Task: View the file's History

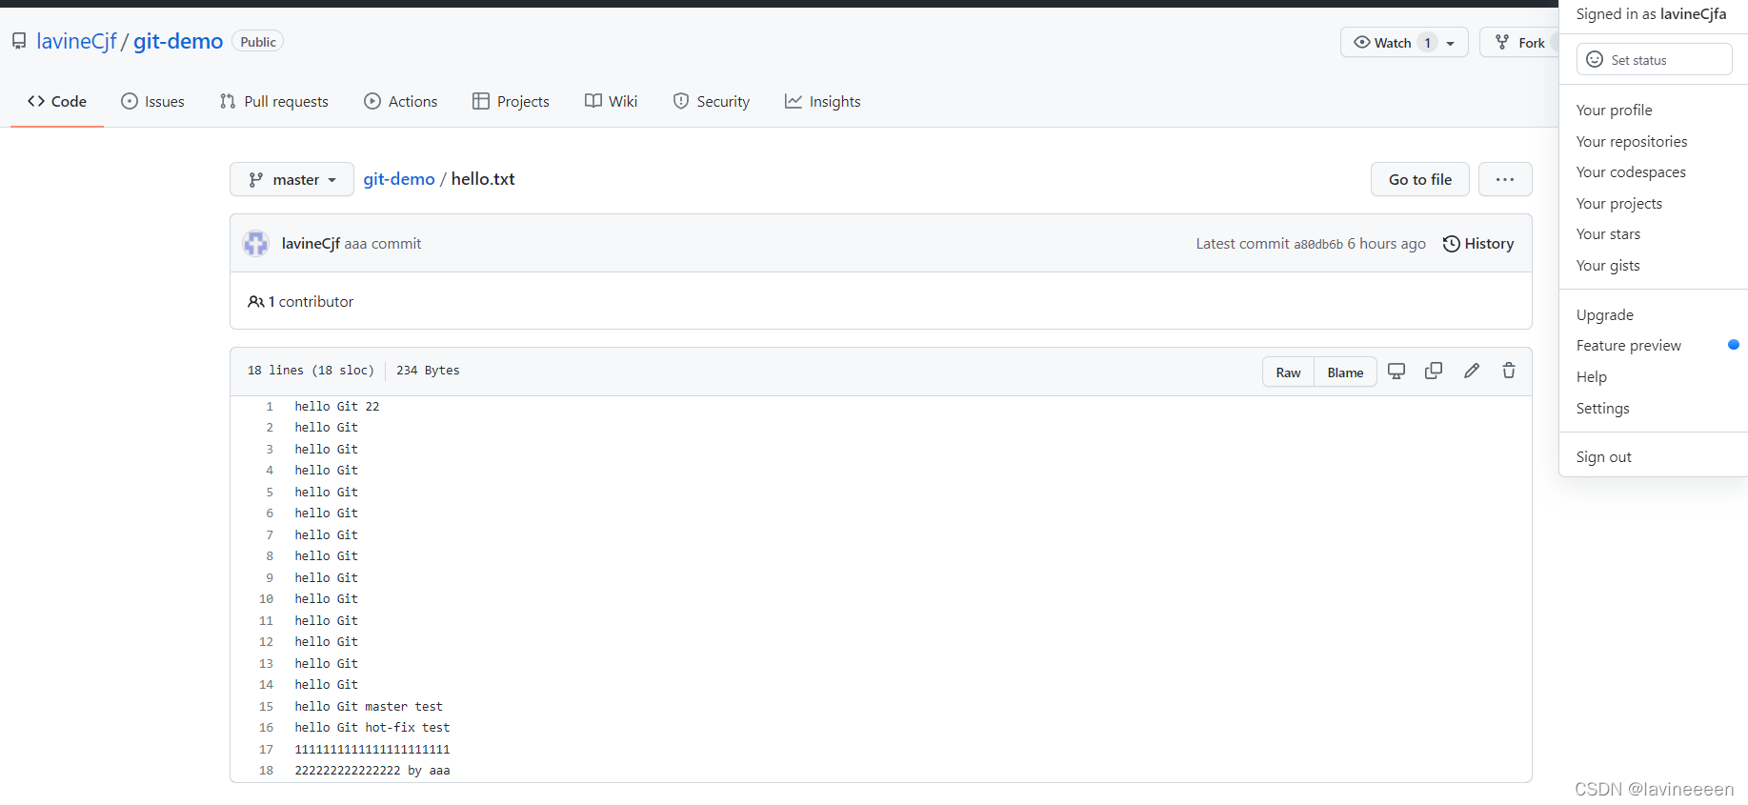Action: 1478,244
